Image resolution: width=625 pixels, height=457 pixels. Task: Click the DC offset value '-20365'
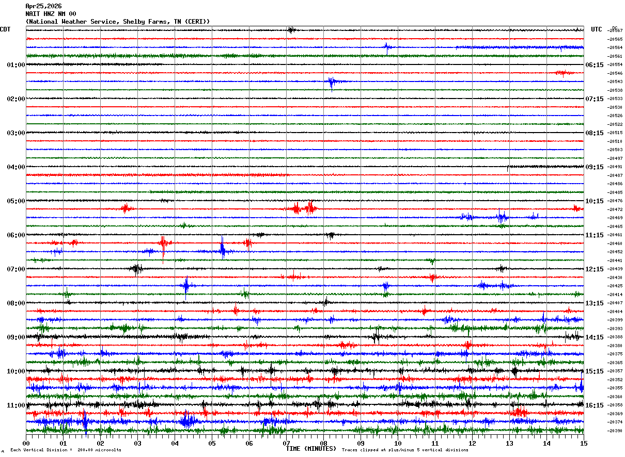tap(615, 363)
